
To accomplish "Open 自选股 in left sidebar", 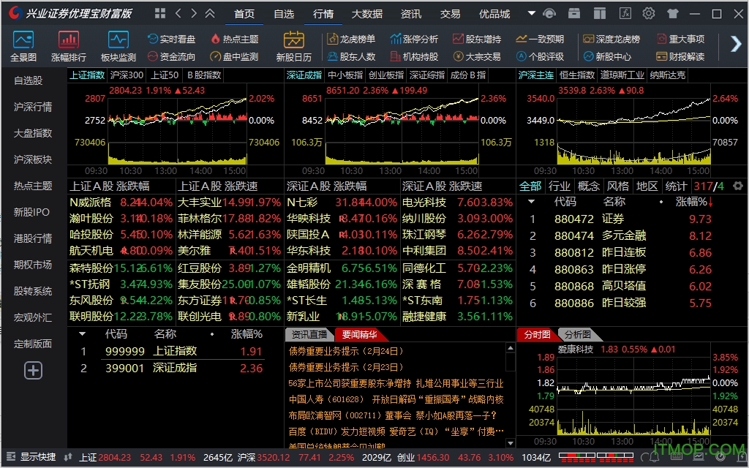I will [29, 80].
